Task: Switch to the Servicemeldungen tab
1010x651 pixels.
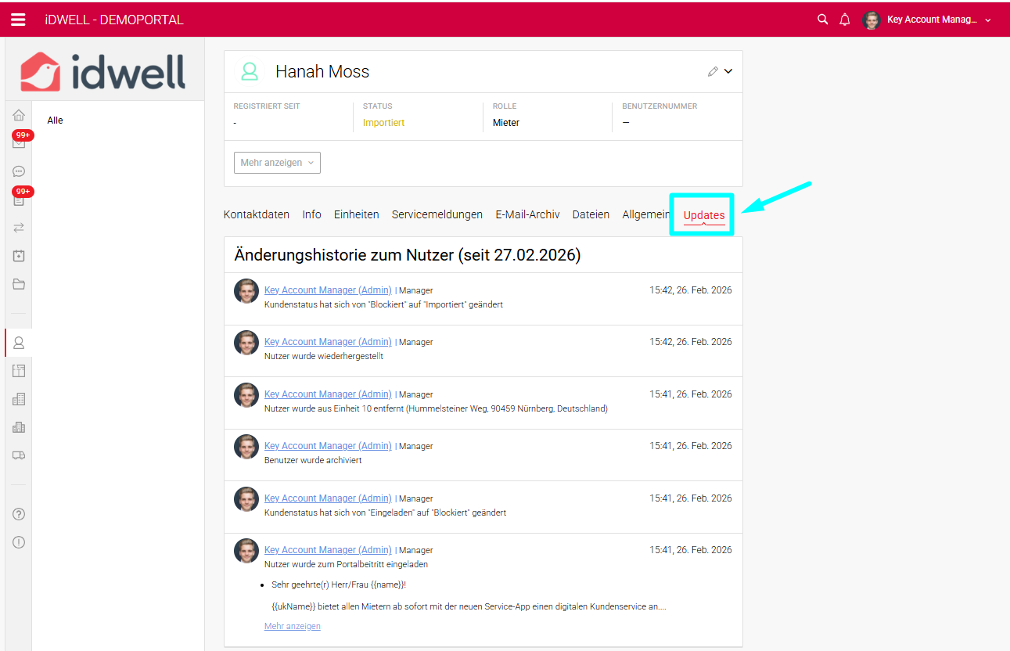Action: [437, 214]
